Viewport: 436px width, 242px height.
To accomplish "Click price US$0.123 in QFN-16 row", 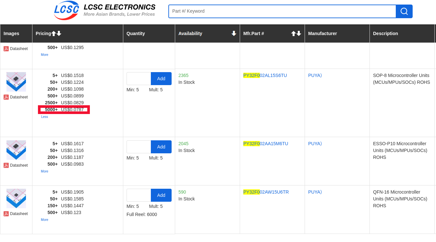I will pos(71,212).
